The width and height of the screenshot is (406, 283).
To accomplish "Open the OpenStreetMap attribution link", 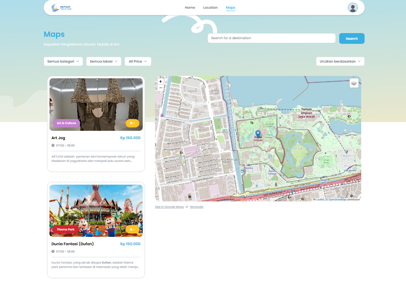I will 337,199.
